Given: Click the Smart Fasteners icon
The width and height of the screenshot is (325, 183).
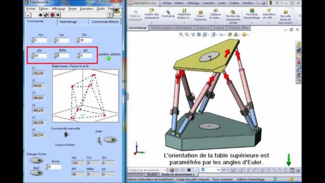Looking at the screenshot, I should [x=201, y=12].
